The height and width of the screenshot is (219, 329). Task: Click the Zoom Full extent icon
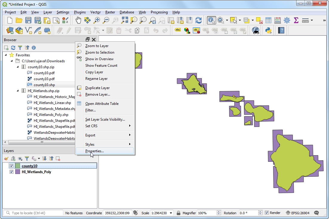pos(124,20)
